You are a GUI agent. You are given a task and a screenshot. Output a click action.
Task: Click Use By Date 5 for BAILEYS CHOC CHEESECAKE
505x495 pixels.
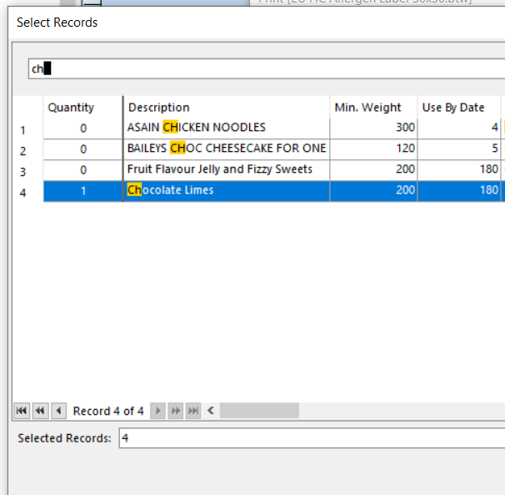tap(459, 149)
